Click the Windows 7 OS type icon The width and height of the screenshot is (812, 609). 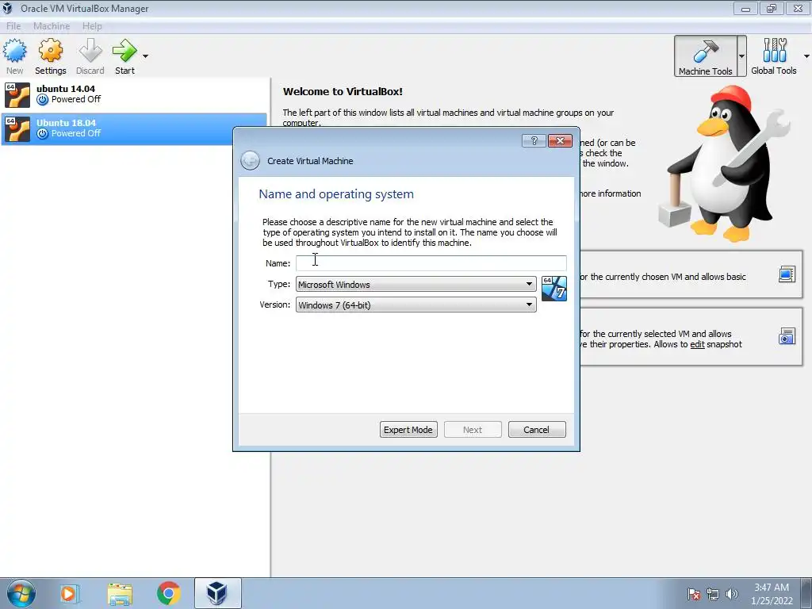(554, 289)
